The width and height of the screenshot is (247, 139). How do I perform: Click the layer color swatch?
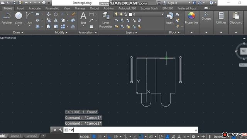click(130, 15)
